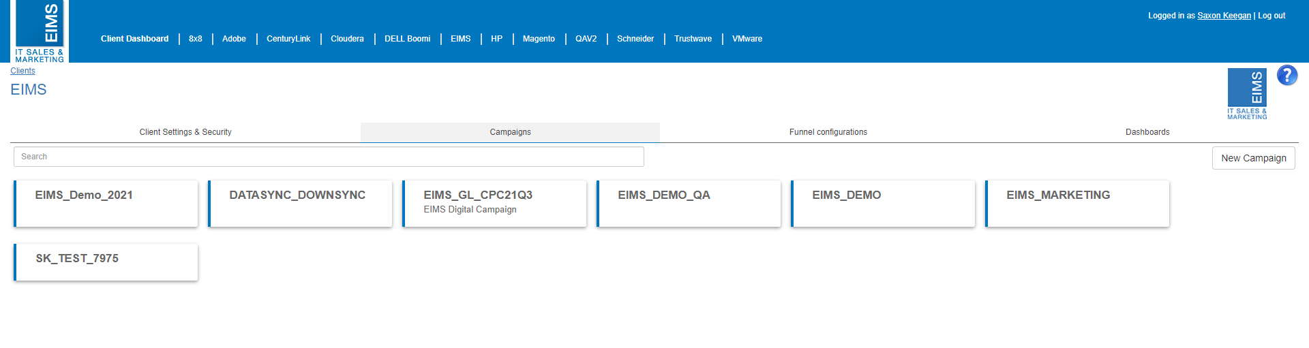Click the EIMS logo in top-left header
The height and width of the screenshot is (348, 1309).
coord(40,31)
